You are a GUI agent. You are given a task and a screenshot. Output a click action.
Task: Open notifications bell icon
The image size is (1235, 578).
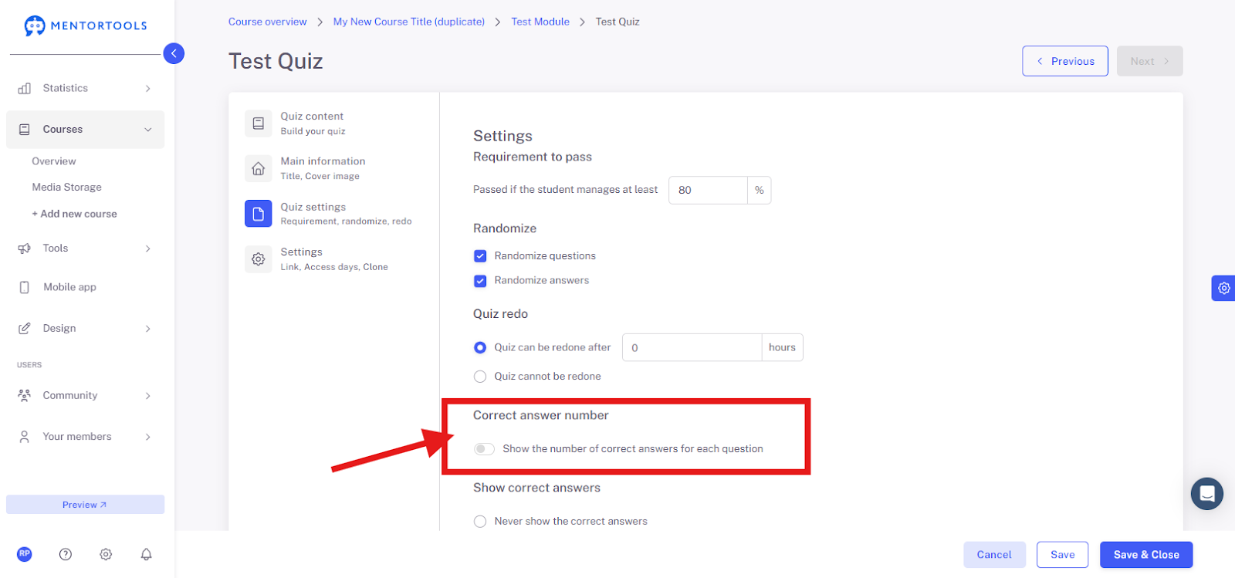146,554
